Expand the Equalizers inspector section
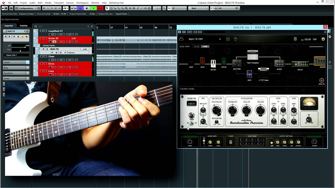 click(x=16, y=73)
